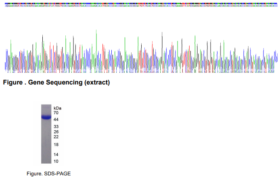Select the 33 kDa marker label
The width and height of the screenshot is (280, 179).
pos(56,127)
